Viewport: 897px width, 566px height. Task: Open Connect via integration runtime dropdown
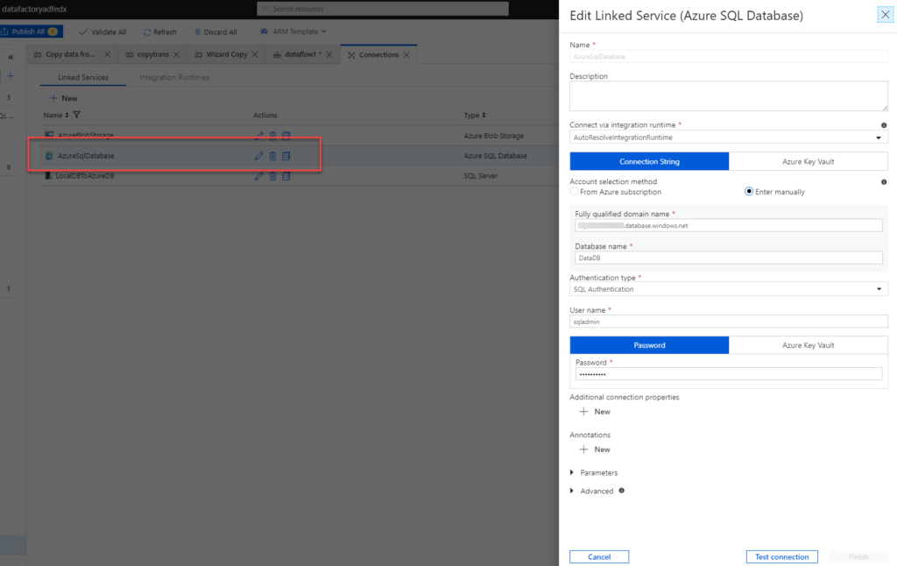coord(728,138)
